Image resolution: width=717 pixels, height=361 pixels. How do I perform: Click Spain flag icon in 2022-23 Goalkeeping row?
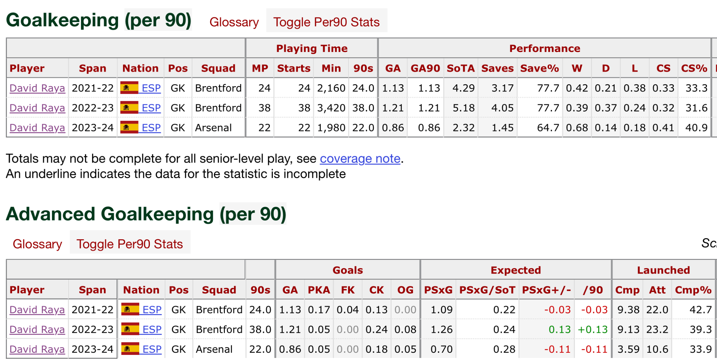point(129,107)
